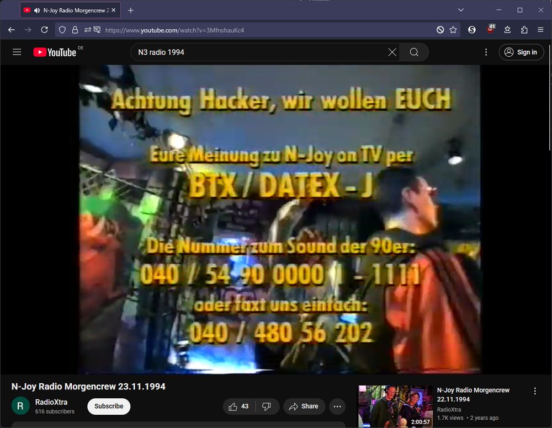This screenshot has height=428, width=552.
Task: Subscribe to RadioXtra
Action: (x=109, y=406)
